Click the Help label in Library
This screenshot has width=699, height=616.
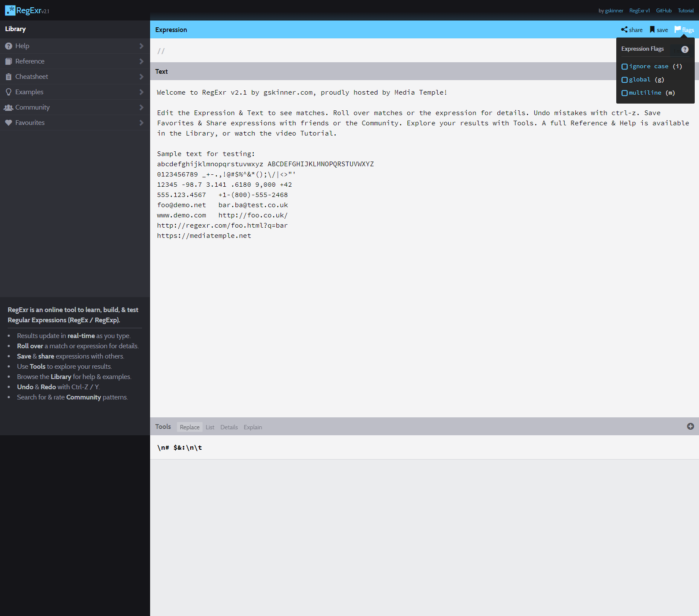click(x=22, y=46)
